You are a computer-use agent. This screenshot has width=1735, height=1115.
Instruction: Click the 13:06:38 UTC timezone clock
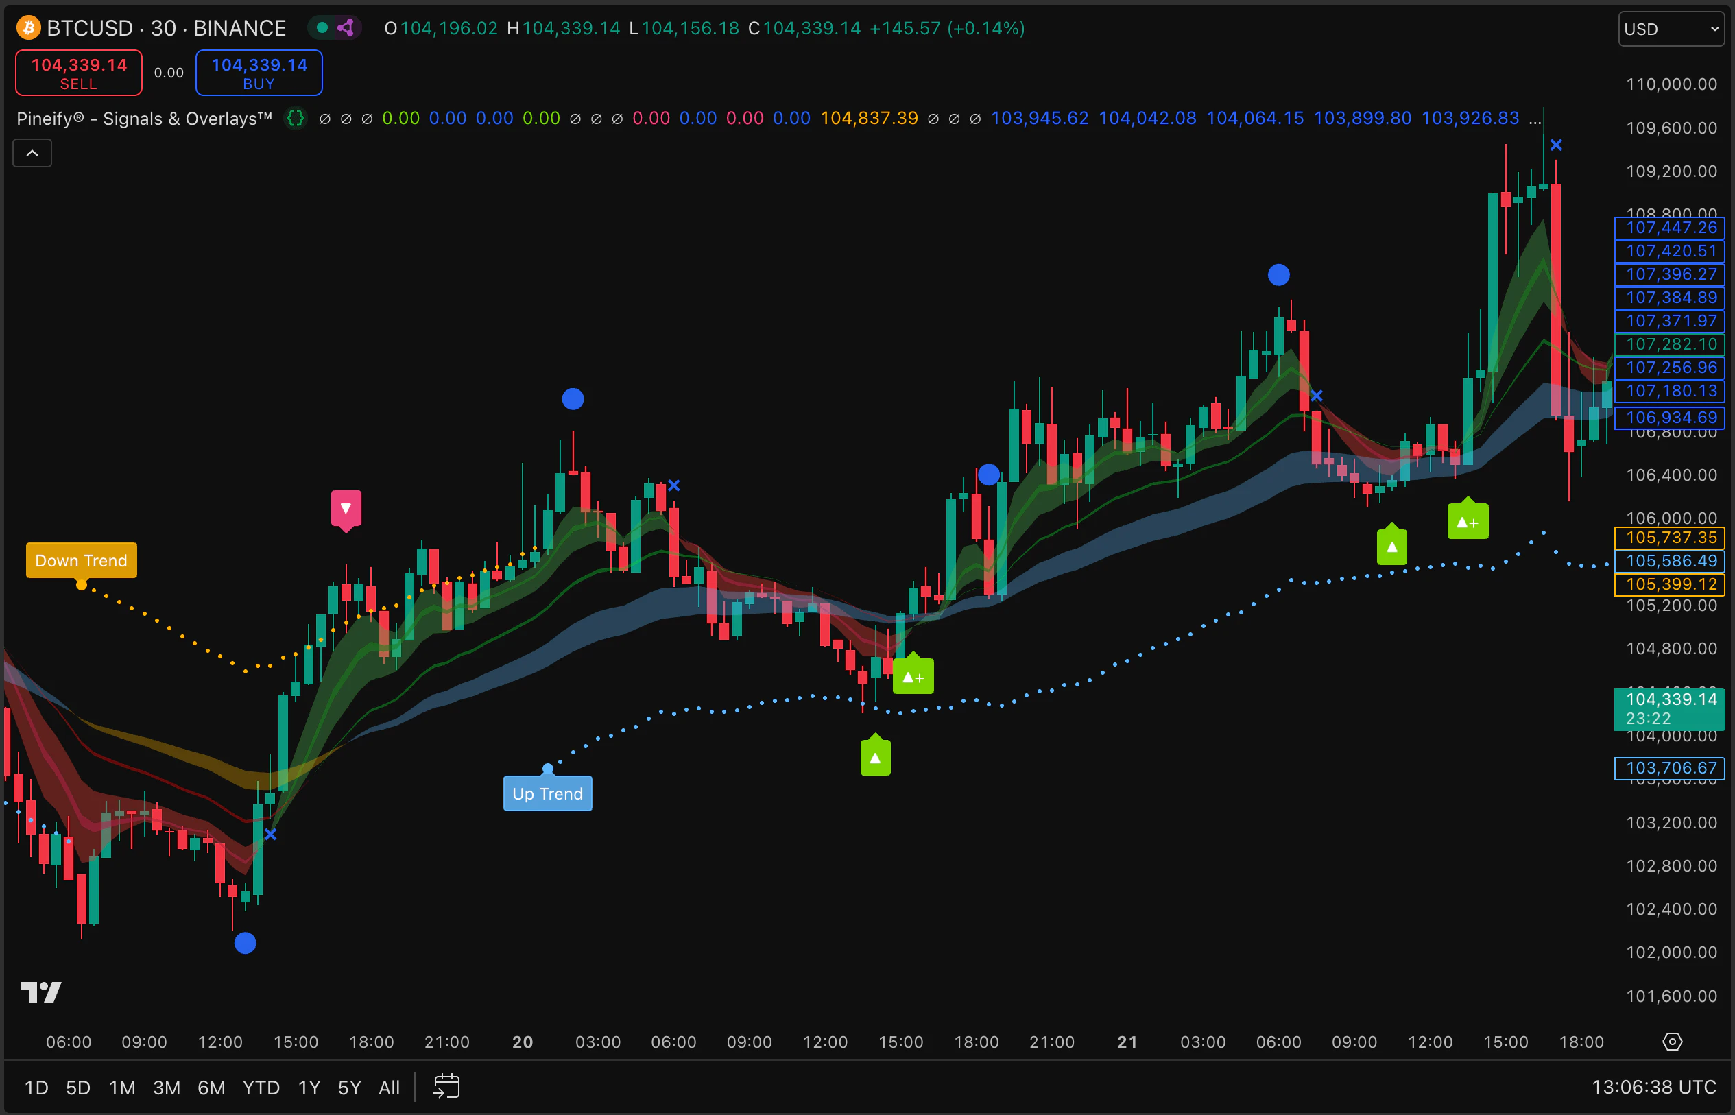coord(1653,1088)
